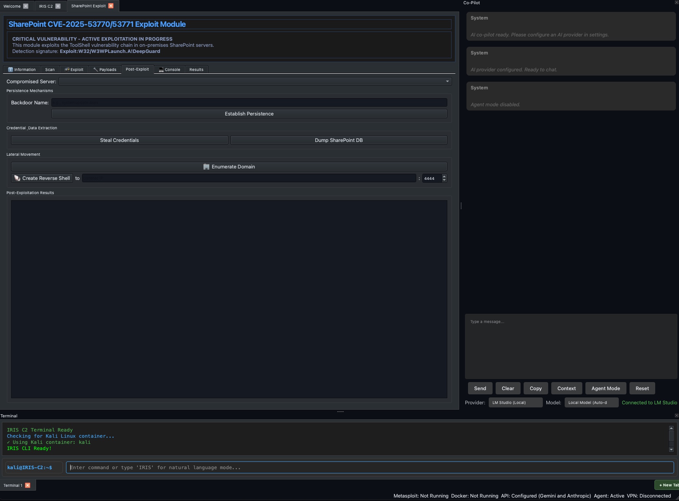The width and height of the screenshot is (679, 501).
Task: Open the Provider dropdown (LM Studio)
Action: (515, 402)
